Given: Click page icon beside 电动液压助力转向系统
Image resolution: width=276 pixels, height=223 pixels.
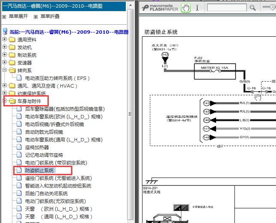Looking at the screenshot, I should click(x=19, y=78).
